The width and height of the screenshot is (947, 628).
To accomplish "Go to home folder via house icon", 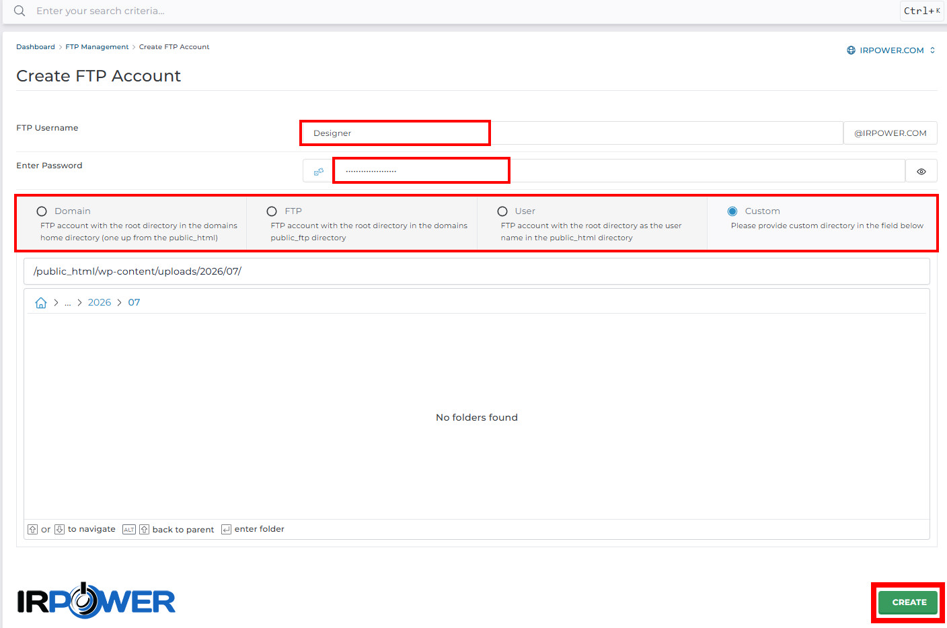I will click(41, 303).
